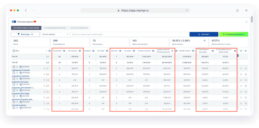Screen dimensions: 259x128
Task: Check the Все select-all checkbox
Action: point(14,51)
